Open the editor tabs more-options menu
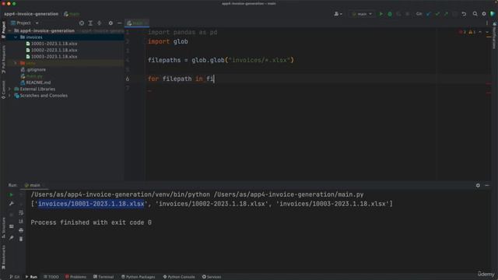 click(487, 23)
